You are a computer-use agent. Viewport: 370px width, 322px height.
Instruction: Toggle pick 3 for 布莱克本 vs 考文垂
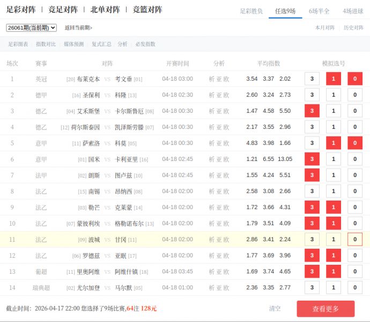pos(312,79)
